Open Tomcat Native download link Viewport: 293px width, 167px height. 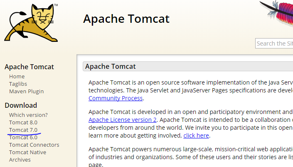click(28, 152)
